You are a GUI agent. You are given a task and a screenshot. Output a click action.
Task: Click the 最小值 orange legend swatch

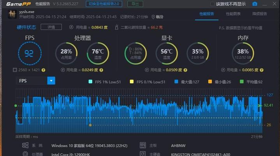click(210, 82)
